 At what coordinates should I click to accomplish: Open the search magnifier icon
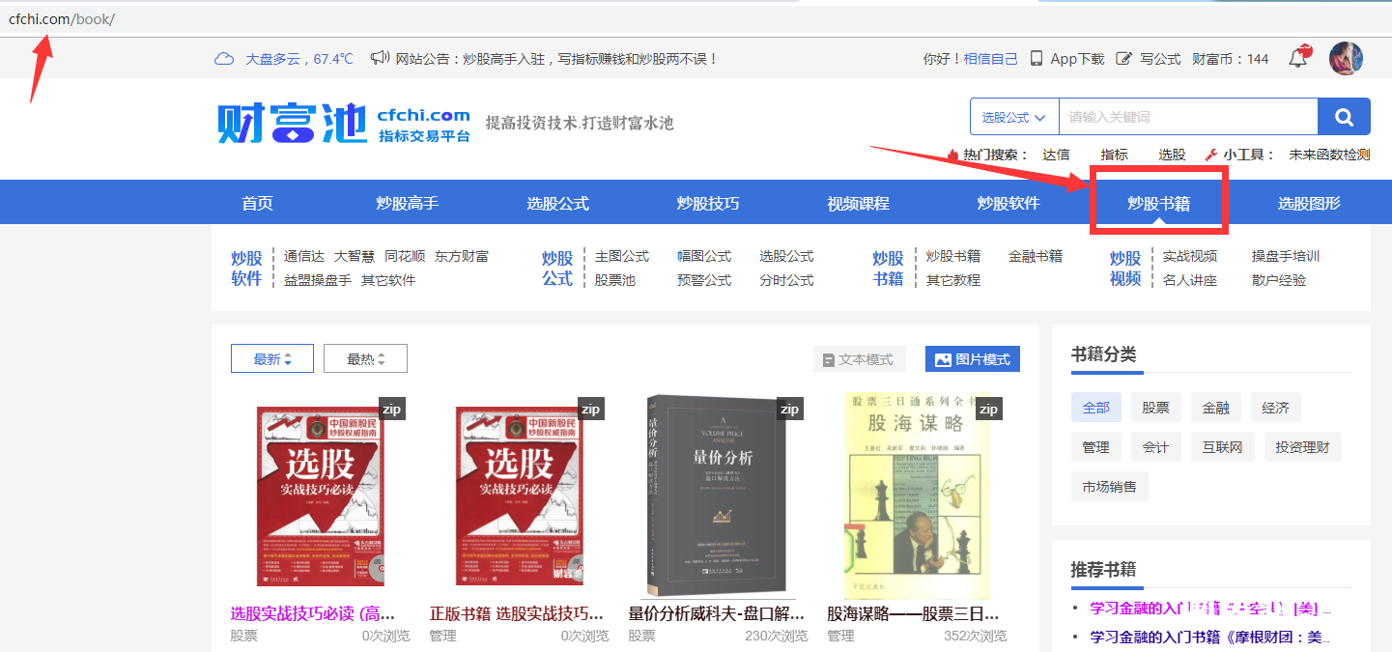pyautogui.click(x=1344, y=117)
